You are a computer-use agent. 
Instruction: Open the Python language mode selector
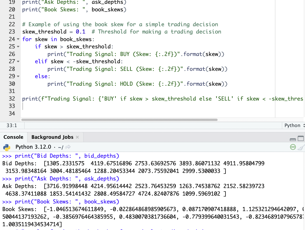[x=293, y=125]
